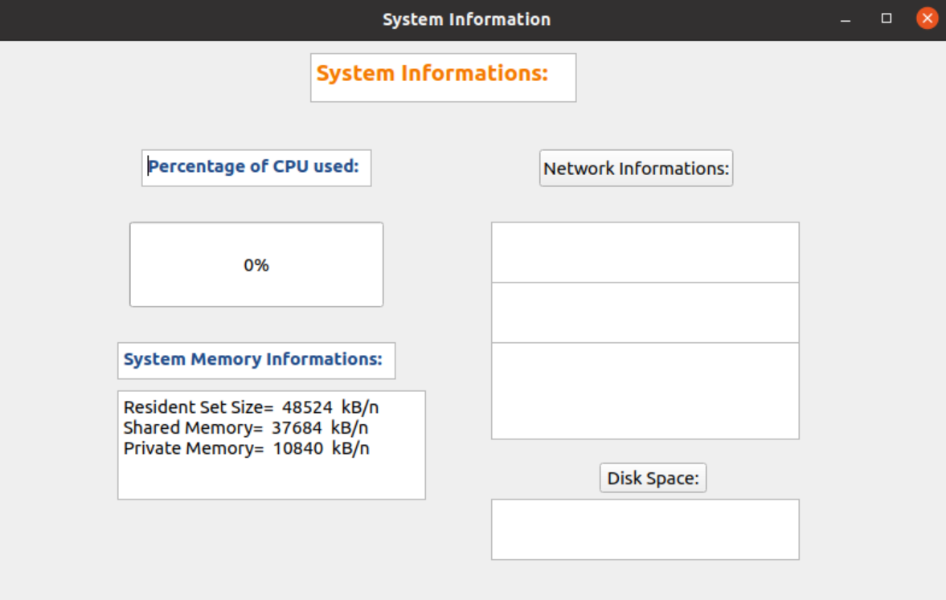The height and width of the screenshot is (600, 946).
Task: Click the CPU usage 0% progress bar
Action: tap(256, 264)
